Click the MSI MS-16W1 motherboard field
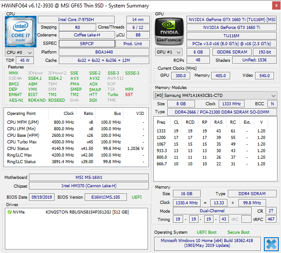The image size is (281, 253). coord(89,178)
